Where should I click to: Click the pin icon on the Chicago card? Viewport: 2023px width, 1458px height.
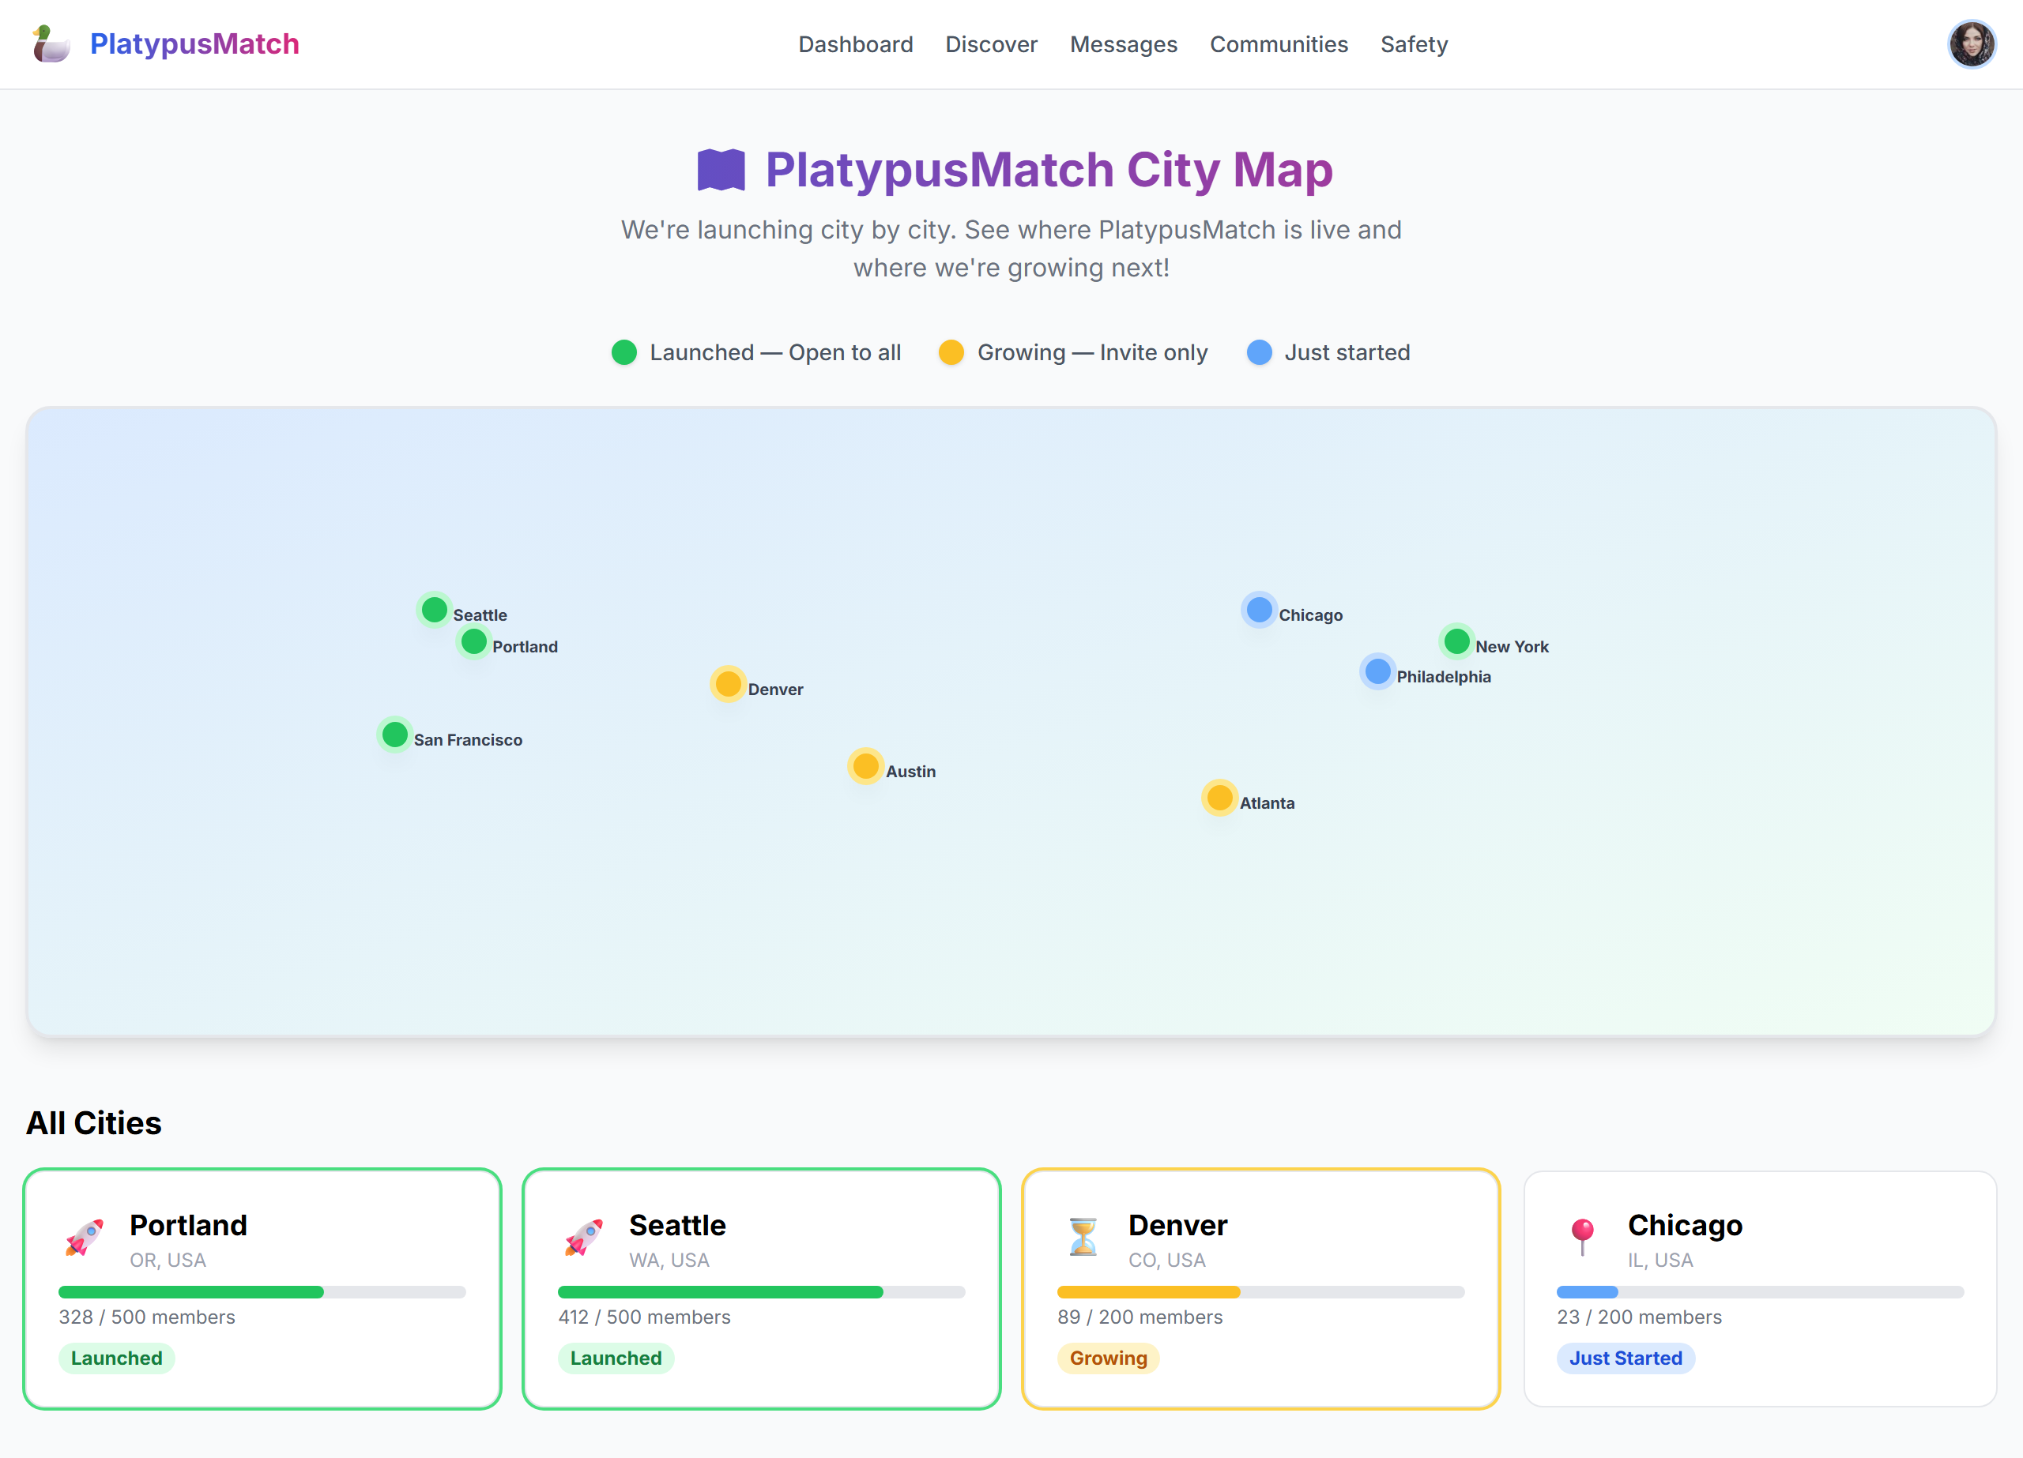1584,1239
